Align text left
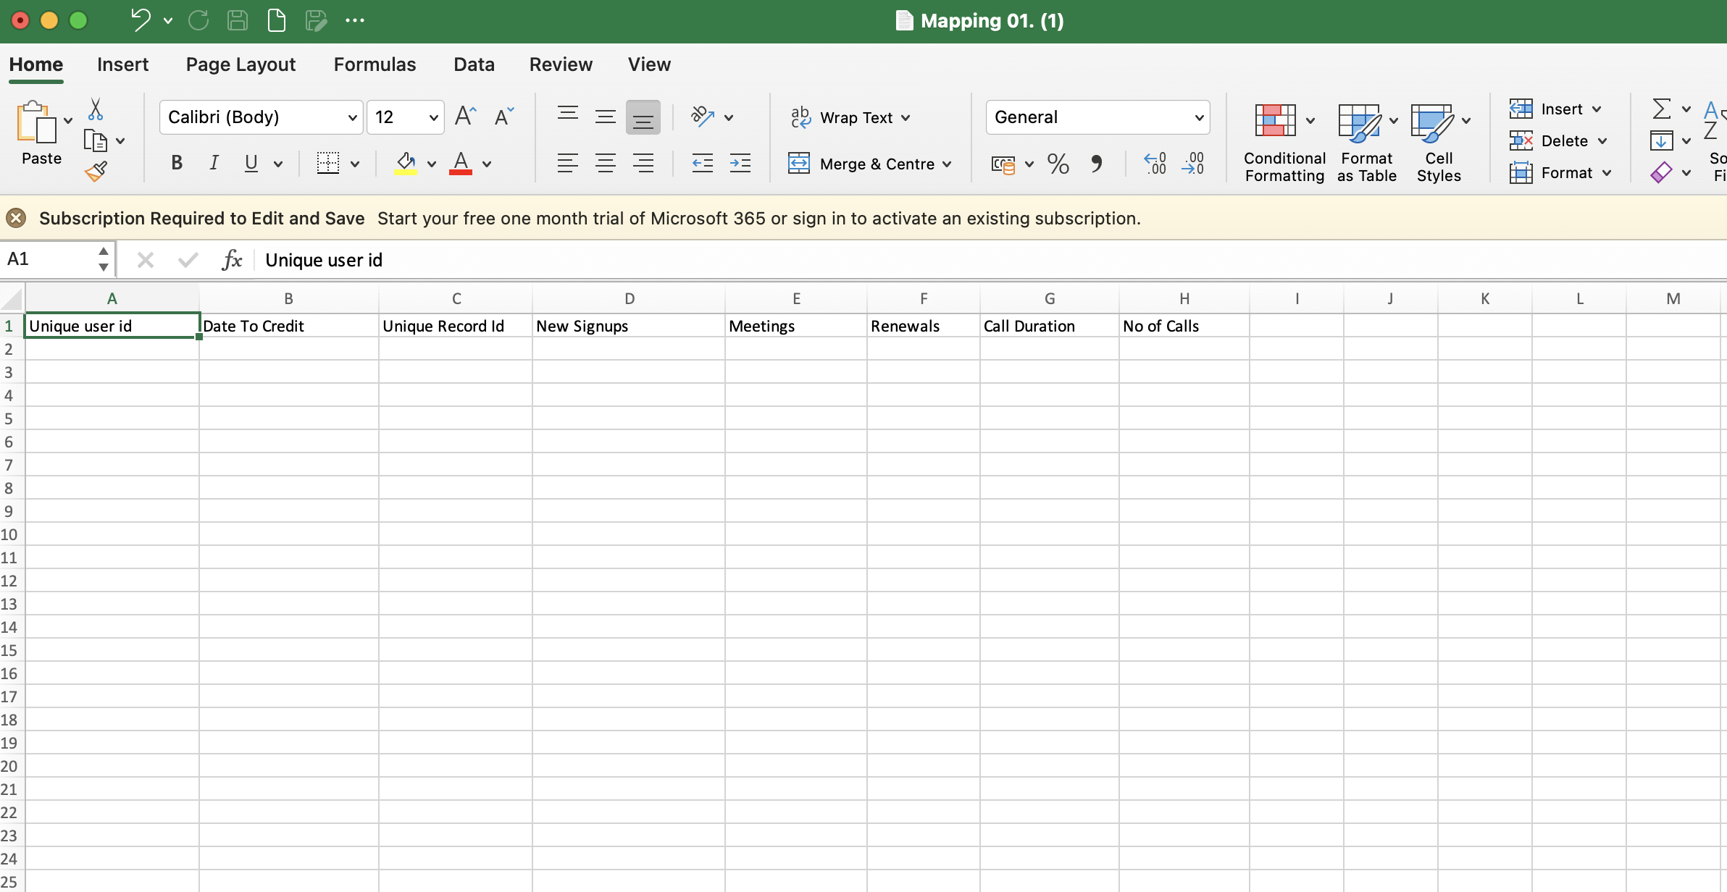 click(x=568, y=163)
